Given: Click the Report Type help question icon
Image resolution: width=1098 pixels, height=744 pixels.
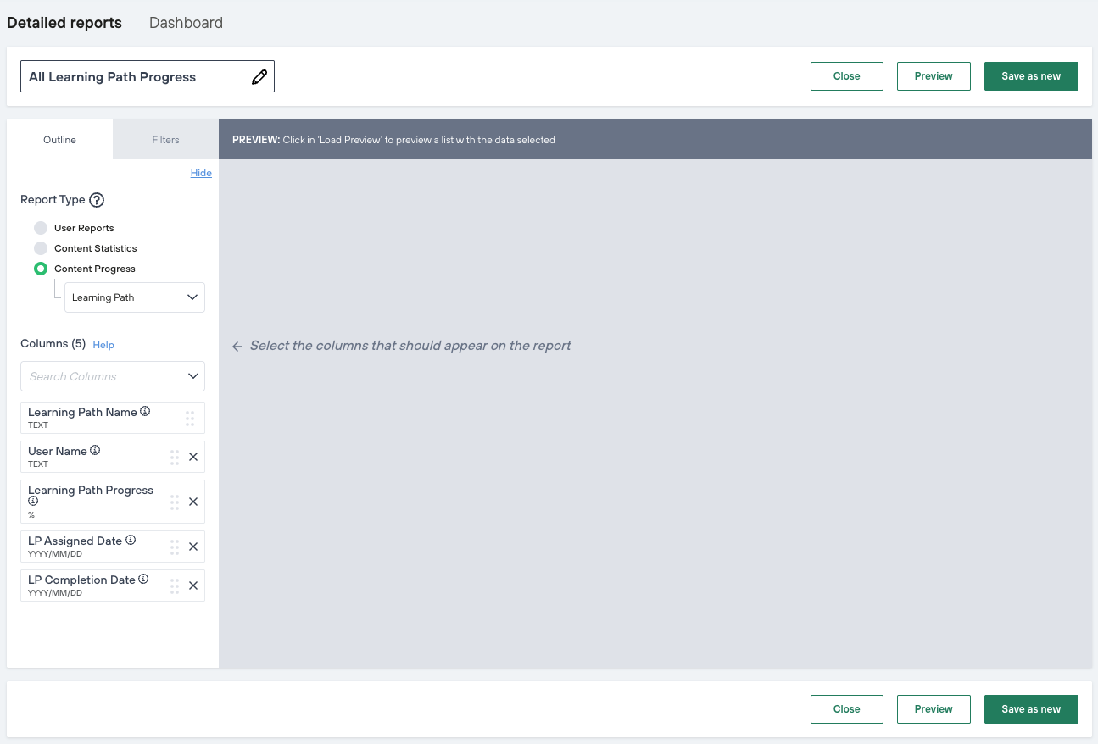Looking at the screenshot, I should tap(97, 200).
